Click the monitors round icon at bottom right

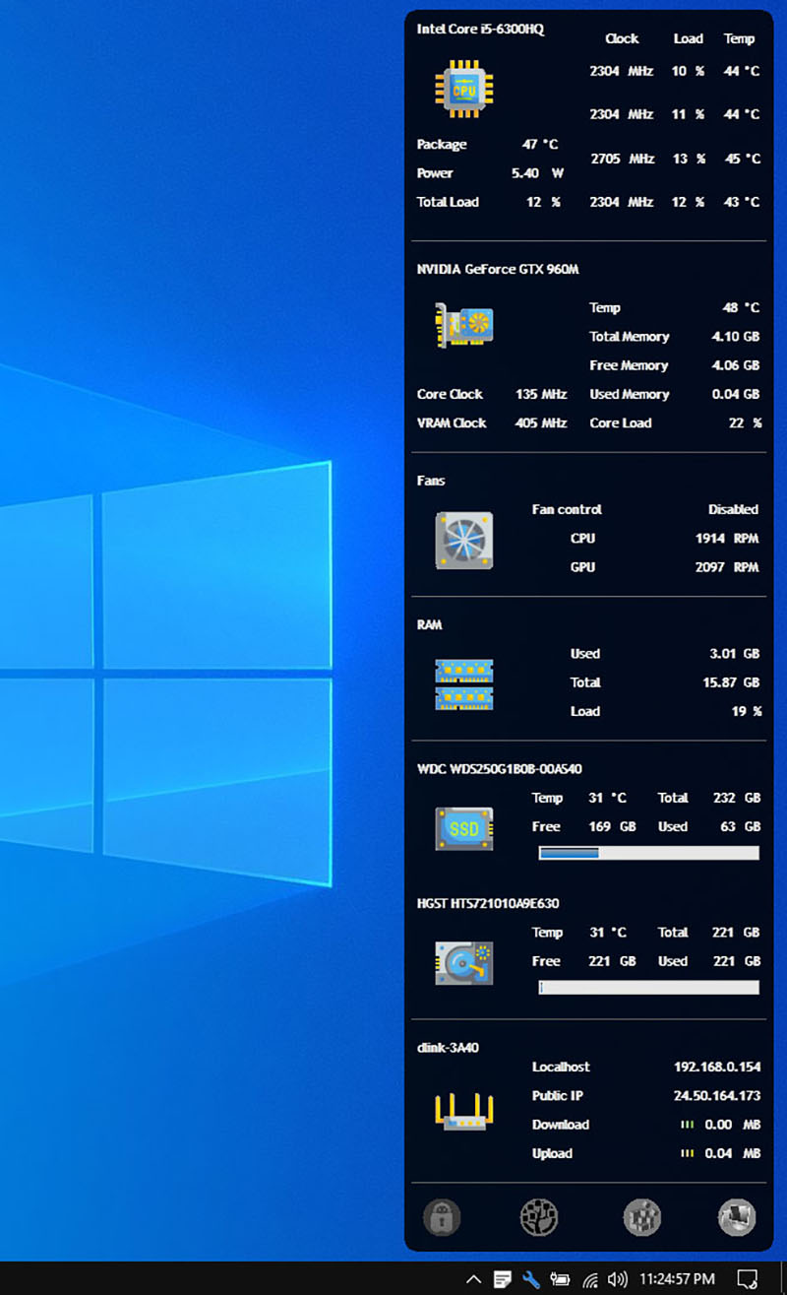[737, 1217]
